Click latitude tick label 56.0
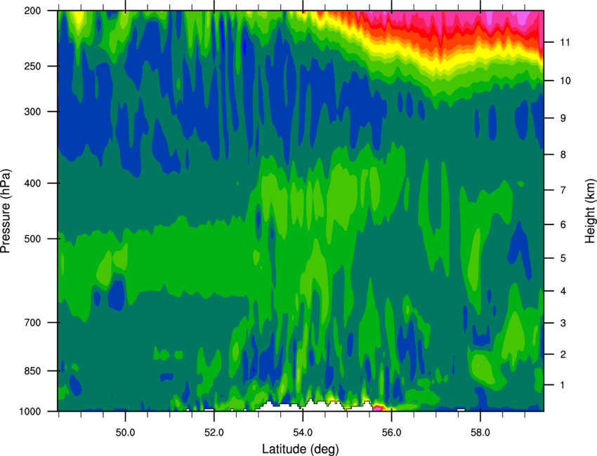Screen dimensions: 597x456 pos(392,433)
